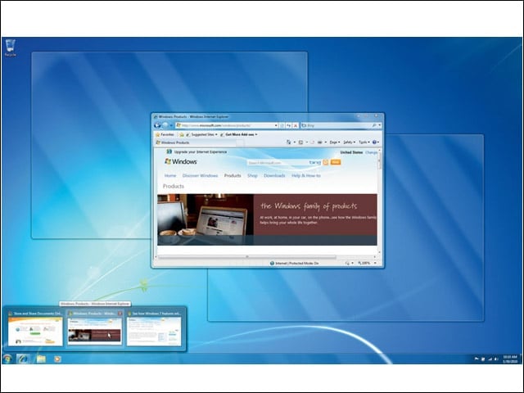Image resolution: width=524 pixels, height=393 pixels.
Task: Click the Internet Explorer taskbar icon
Action: click(24, 359)
